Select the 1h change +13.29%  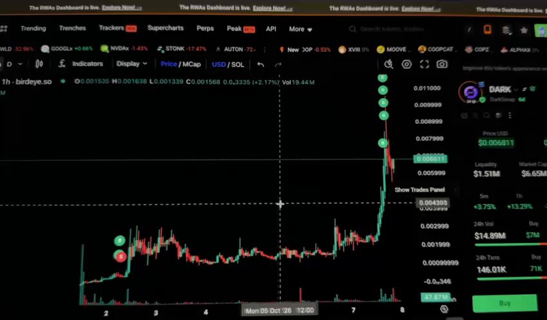pos(519,206)
